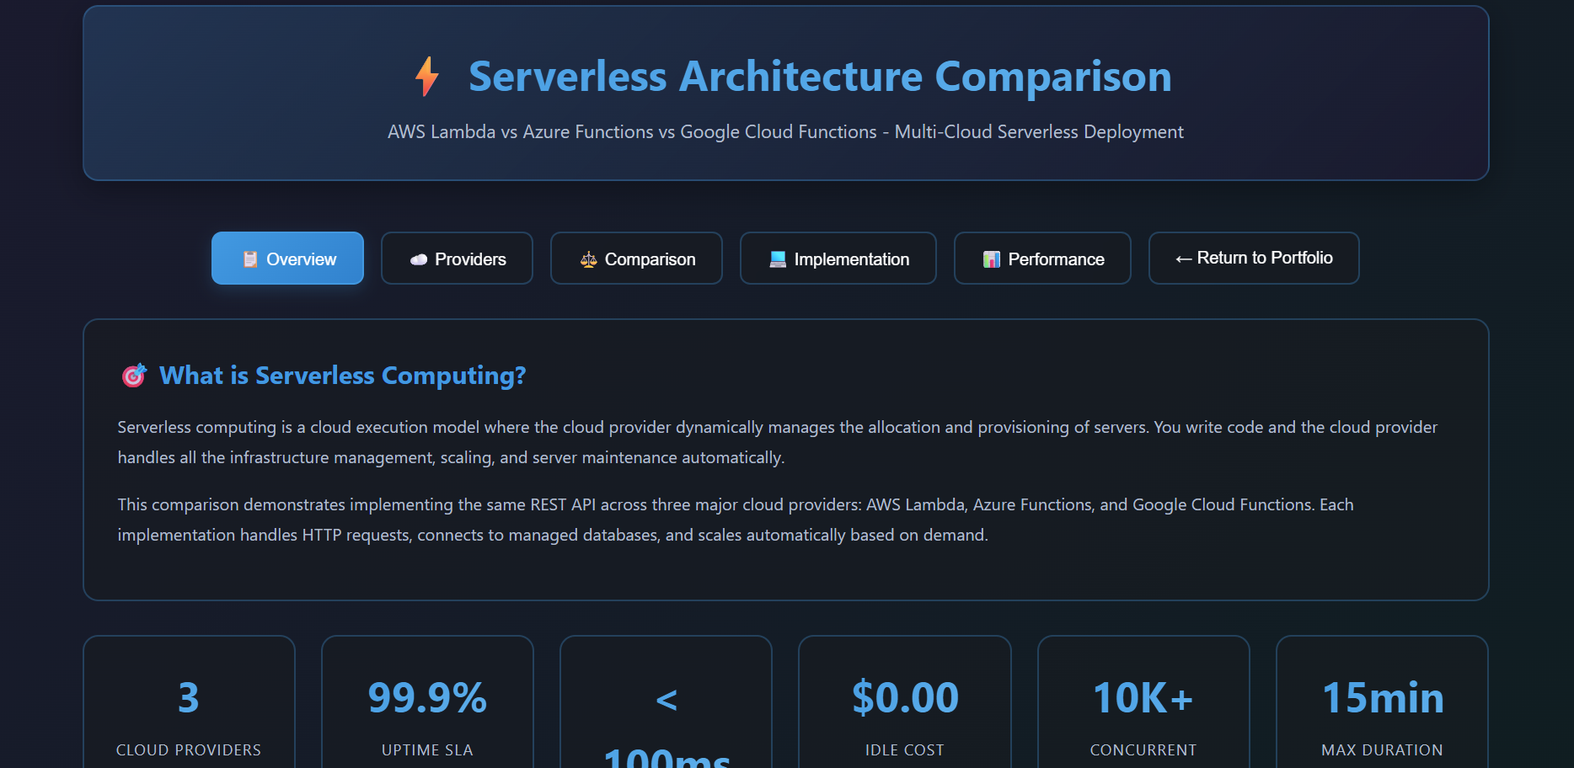This screenshot has height=768, width=1574.
Task: Click the 3 Cloud Providers stat card
Action: [189, 707]
